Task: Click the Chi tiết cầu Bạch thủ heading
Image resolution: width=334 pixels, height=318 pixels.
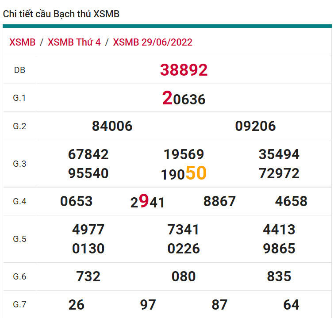Action: (x=61, y=14)
